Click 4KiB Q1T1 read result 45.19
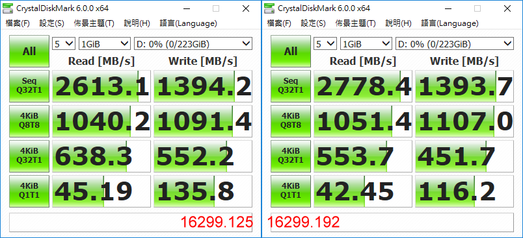The image size is (523, 238). 101,191
